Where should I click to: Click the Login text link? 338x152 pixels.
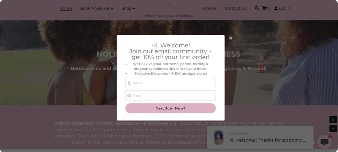coord(284,8)
